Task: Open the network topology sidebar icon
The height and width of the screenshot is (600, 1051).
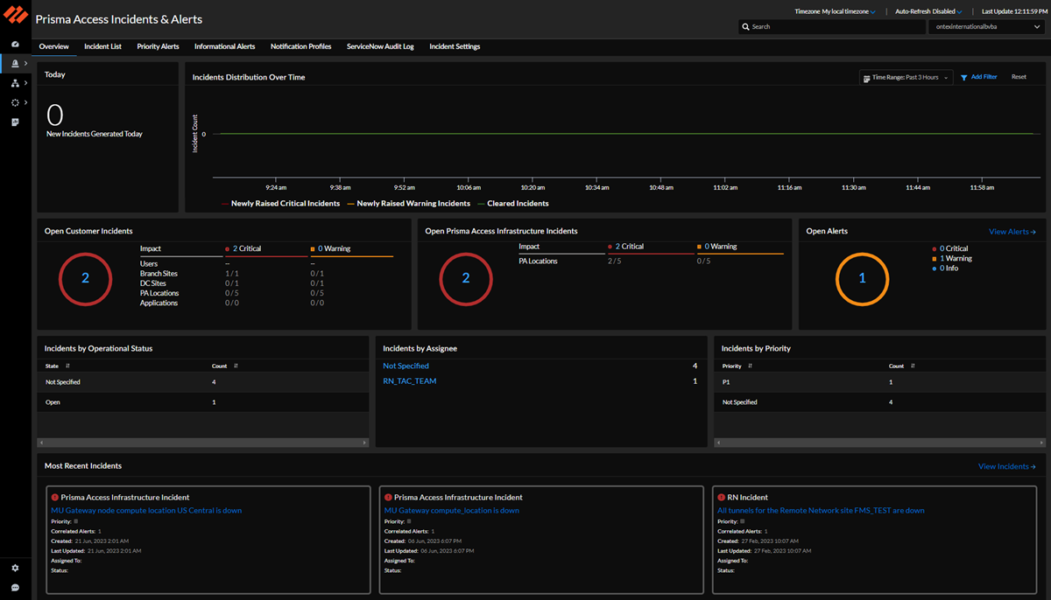Action: click(x=15, y=83)
